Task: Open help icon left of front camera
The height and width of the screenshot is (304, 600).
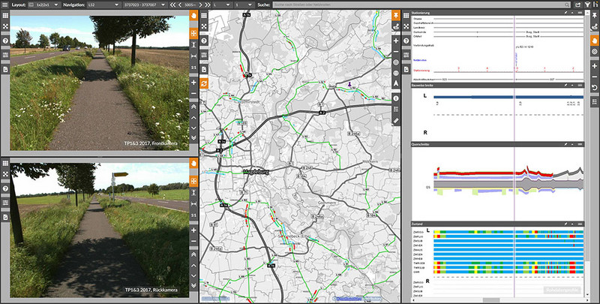Action: (5, 41)
